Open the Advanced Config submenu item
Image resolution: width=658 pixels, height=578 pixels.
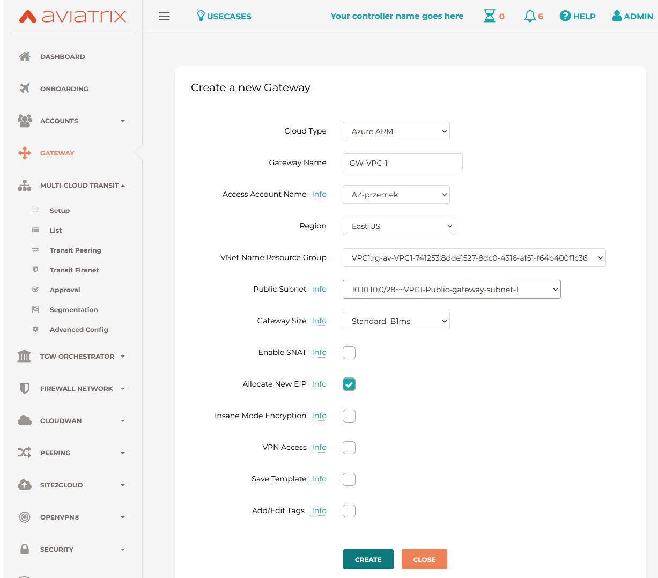click(79, 329)
